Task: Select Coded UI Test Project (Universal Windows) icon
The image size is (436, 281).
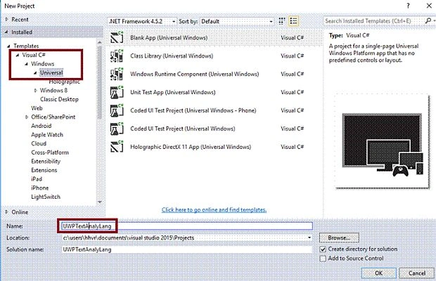Action: (x=117, y=129)
